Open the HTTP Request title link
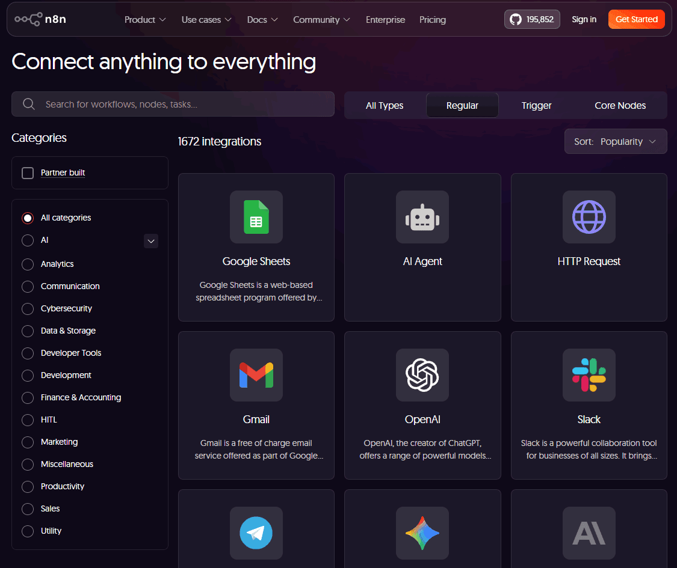Viewport: 677px width, 568px height. pyautogui.click(x=589, y=261)
